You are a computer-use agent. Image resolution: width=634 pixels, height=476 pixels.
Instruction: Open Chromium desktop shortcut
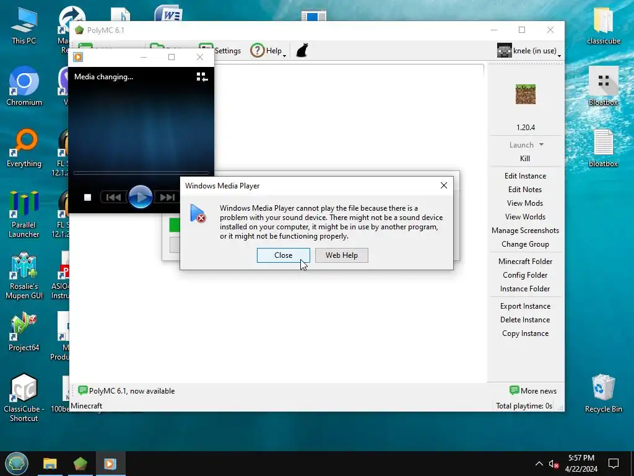tap(24, 86)
